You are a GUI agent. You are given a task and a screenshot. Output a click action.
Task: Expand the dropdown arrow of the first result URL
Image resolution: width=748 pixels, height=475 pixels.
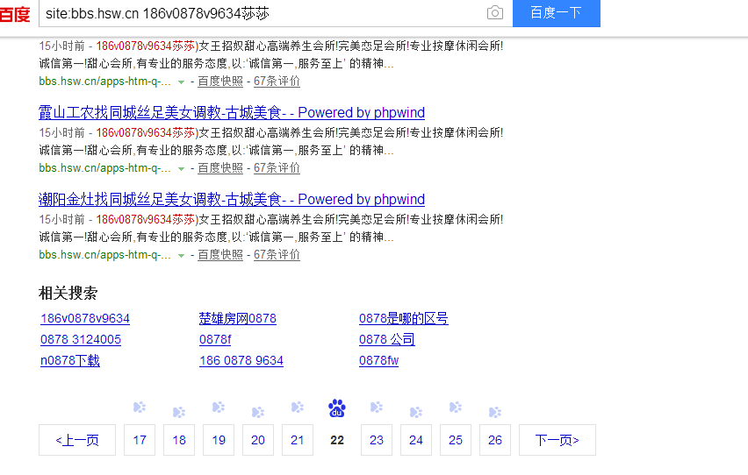click(181, 82)
